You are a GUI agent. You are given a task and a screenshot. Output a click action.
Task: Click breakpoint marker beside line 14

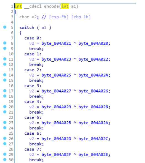pyautogui.click(x=5, y=75)
